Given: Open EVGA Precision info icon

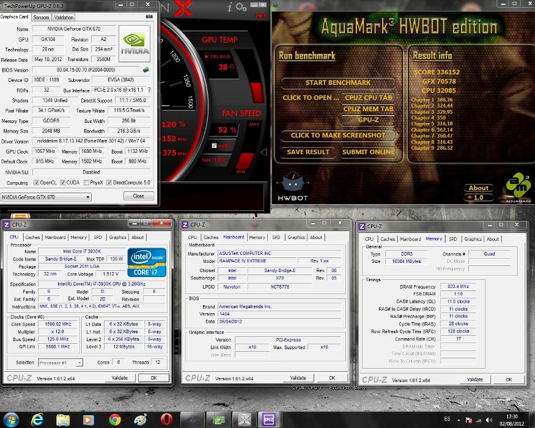Looking at the screenshot, I should click(230, 7).
